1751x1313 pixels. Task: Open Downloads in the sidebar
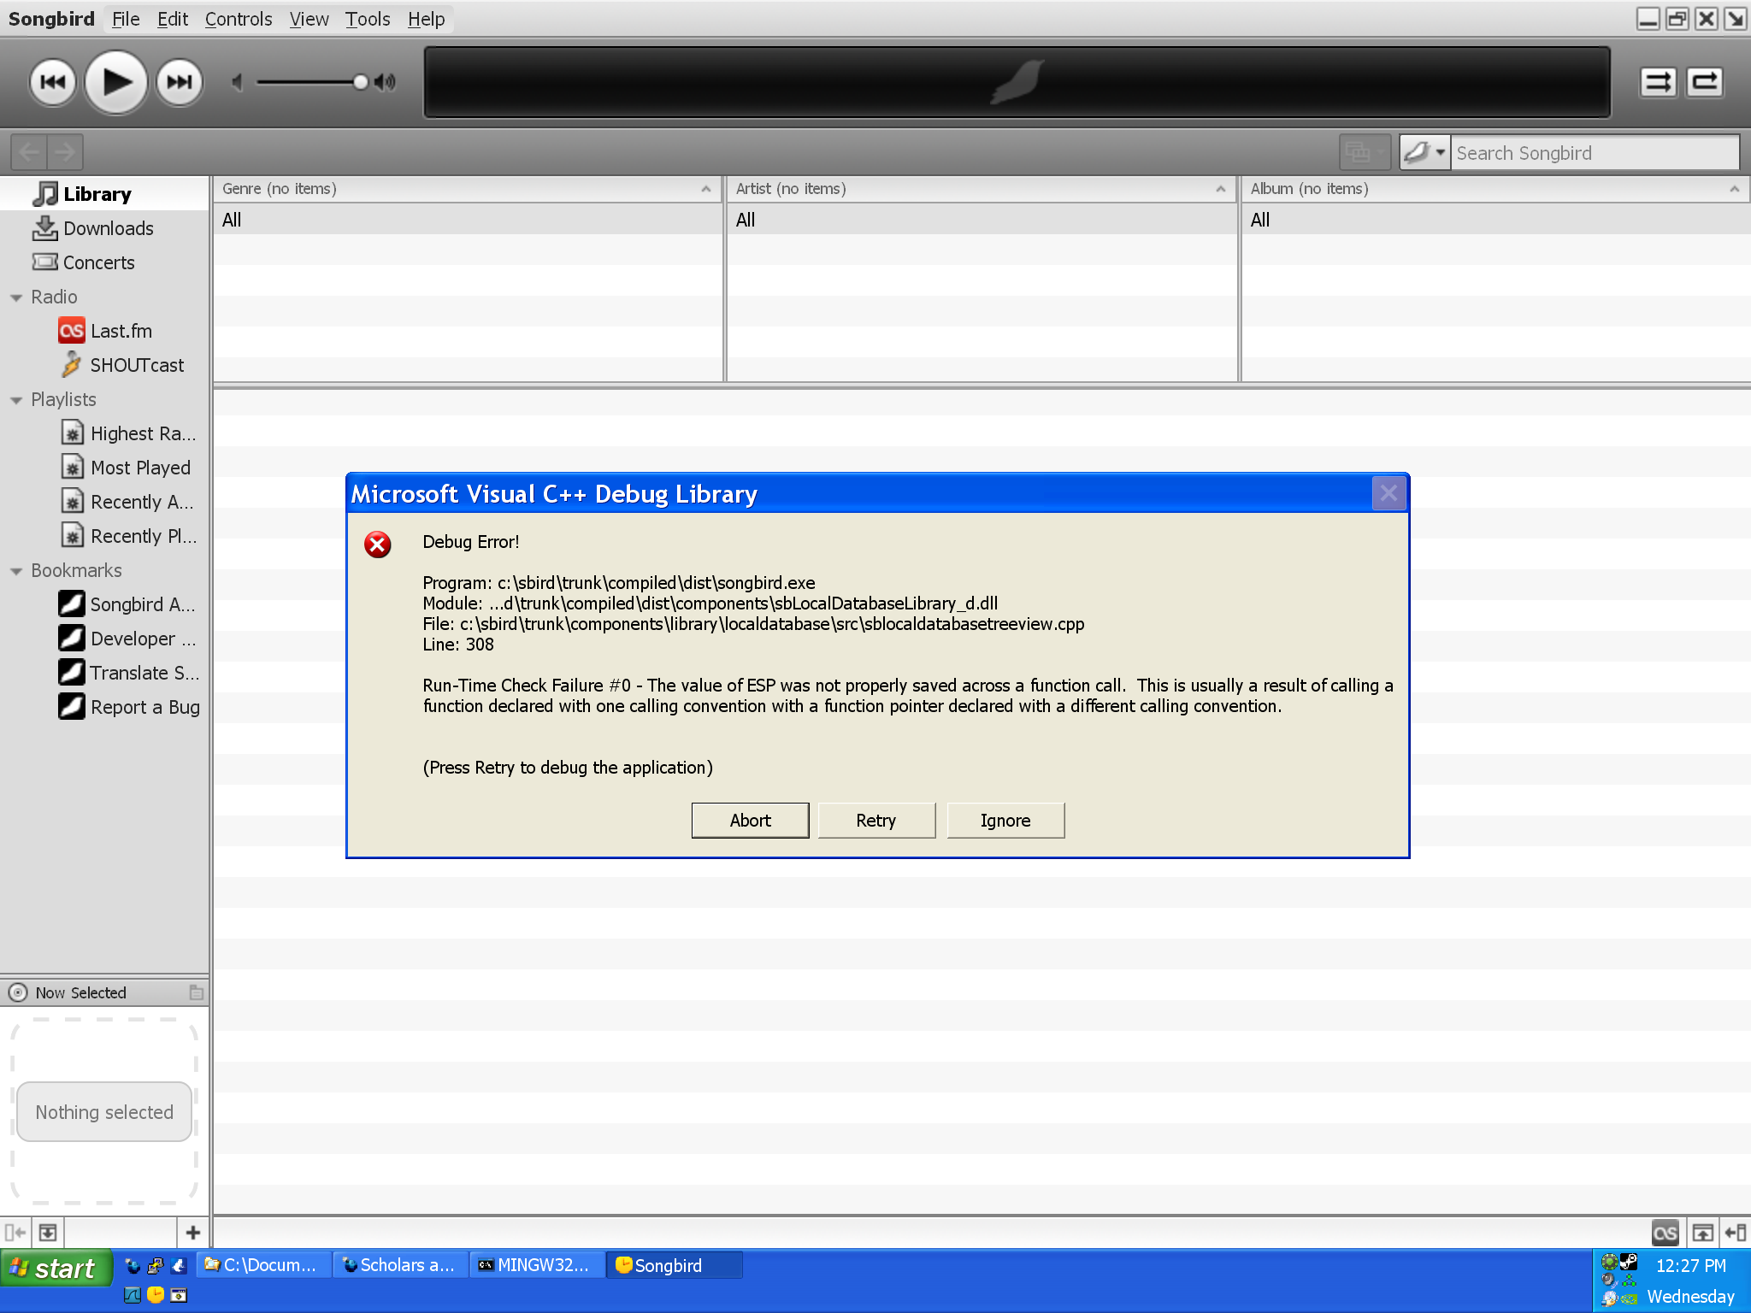coord(104,228)
